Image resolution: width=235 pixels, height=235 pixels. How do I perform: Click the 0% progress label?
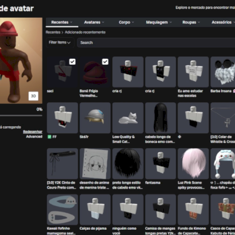[x=39, y=109]
